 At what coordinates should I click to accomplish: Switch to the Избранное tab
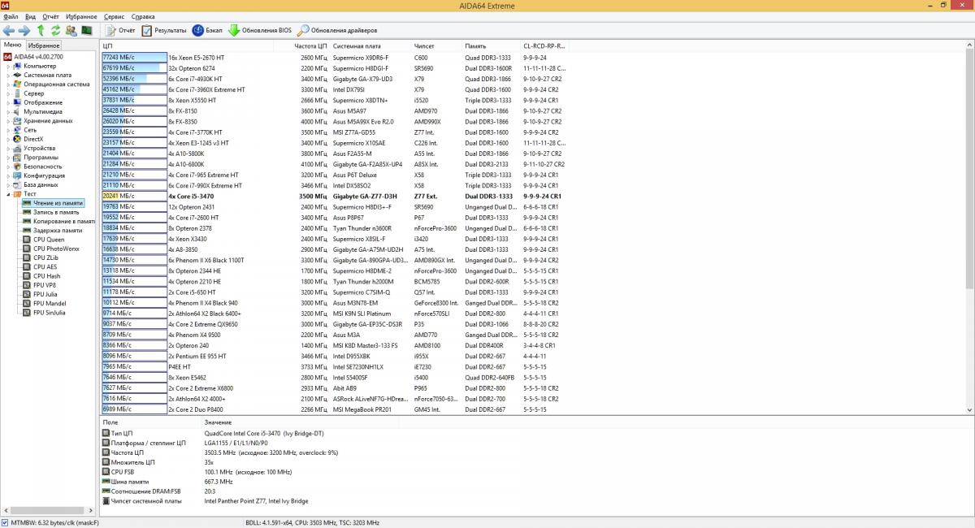tap(44, 45)
